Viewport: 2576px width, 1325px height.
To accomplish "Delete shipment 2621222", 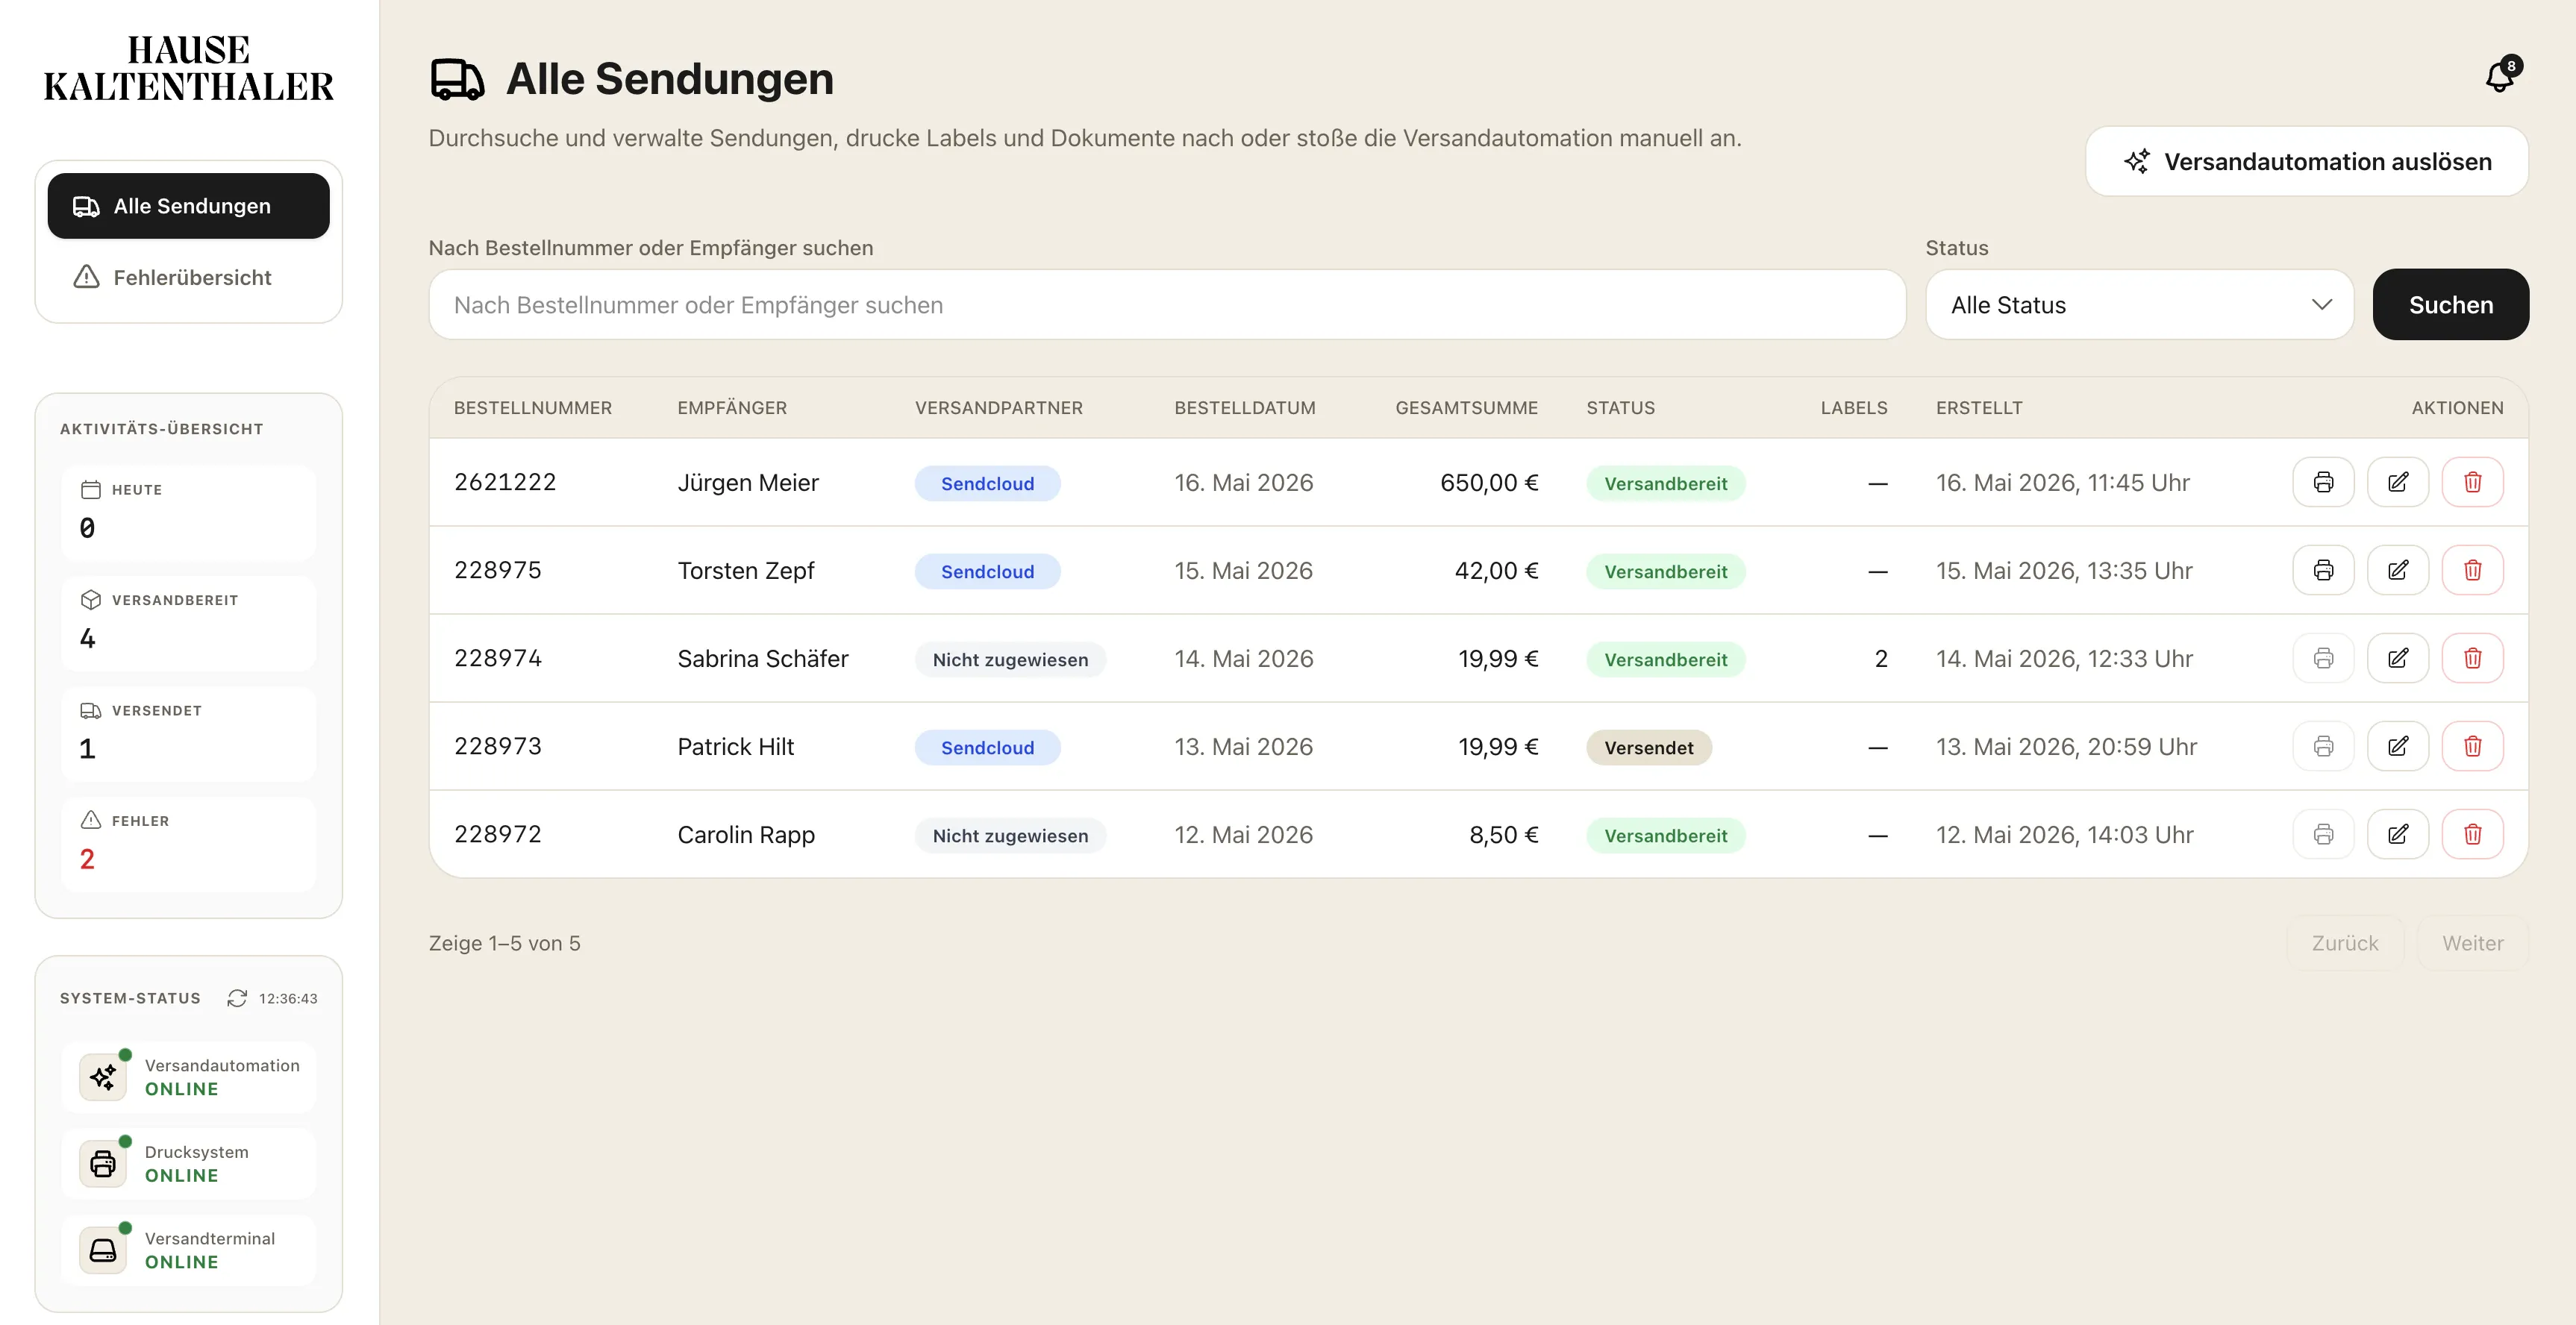I will tap(2472, 482).
